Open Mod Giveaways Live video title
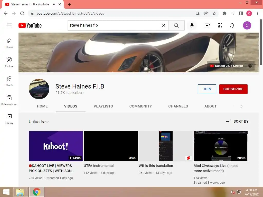Image resolution: width=263 pixels, height=197 pixels. pos(216,168)
